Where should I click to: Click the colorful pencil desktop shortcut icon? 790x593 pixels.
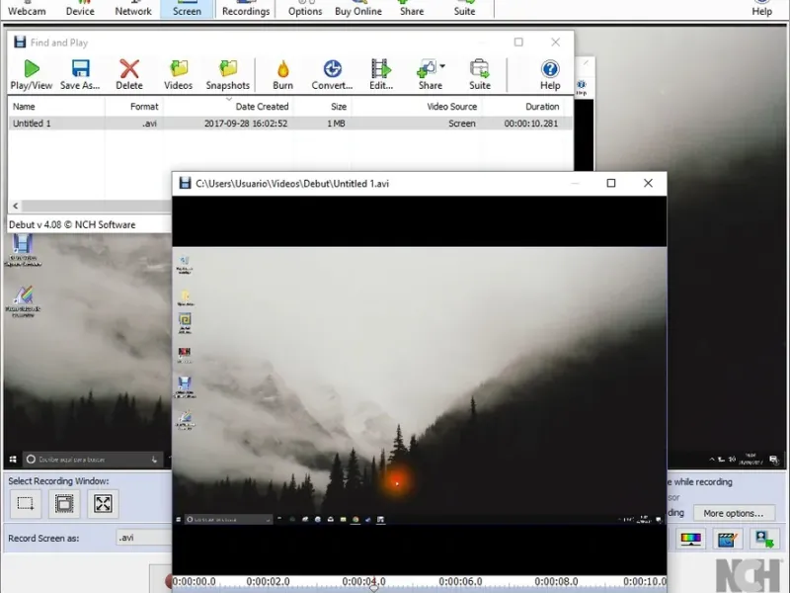(23, 301)
